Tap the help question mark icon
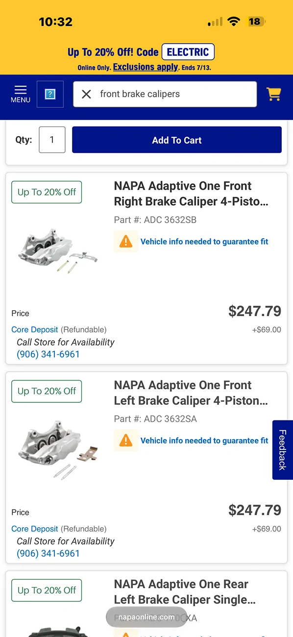This screenshot has width=293, height=637. (50, 94)
